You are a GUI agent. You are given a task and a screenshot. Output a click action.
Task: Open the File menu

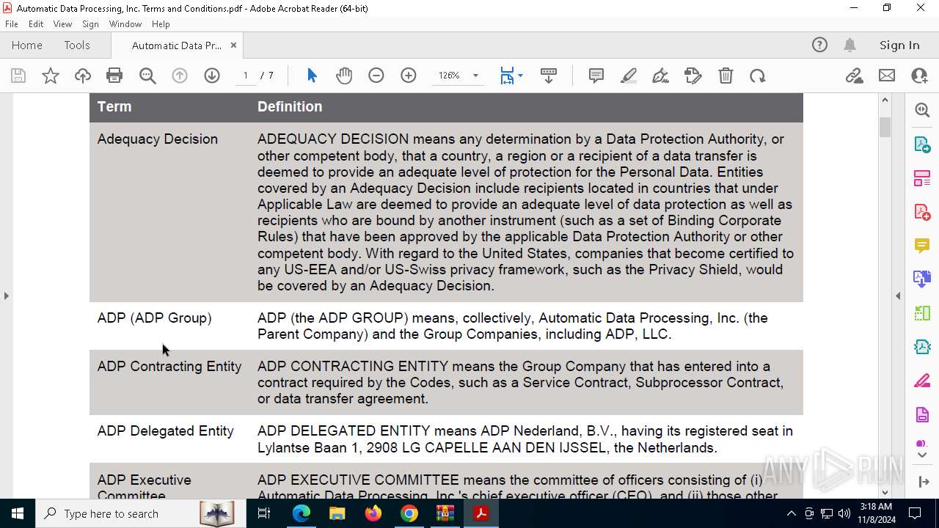(12, 24)
